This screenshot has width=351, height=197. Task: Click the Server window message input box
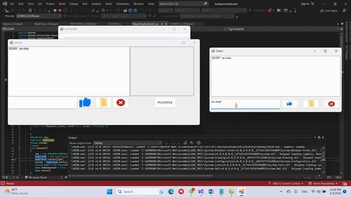coord(43,102)
